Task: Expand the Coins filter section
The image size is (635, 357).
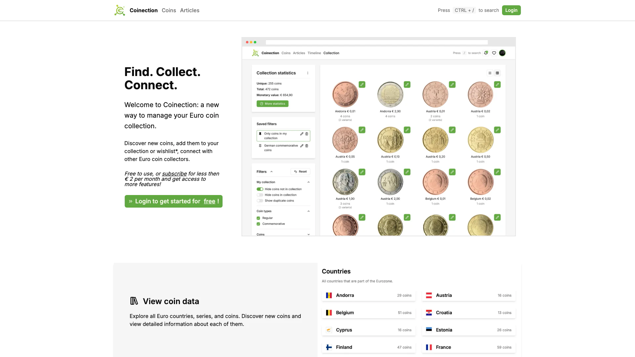Action: pos(309,234)
